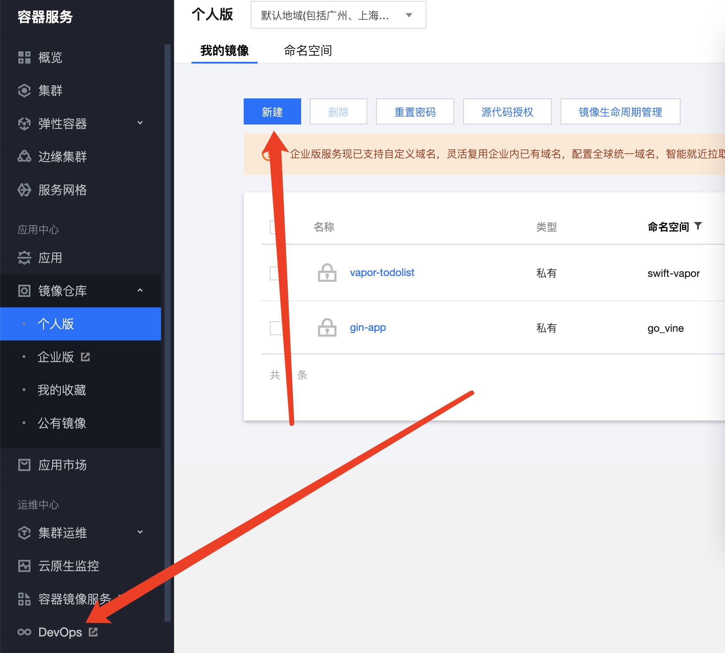
Task: Click the 命名空间 column filter icon
Action: (698, 226)
